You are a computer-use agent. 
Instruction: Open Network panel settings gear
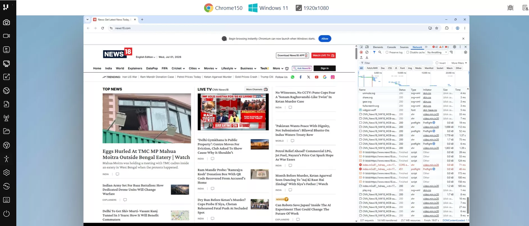[465, 52]
